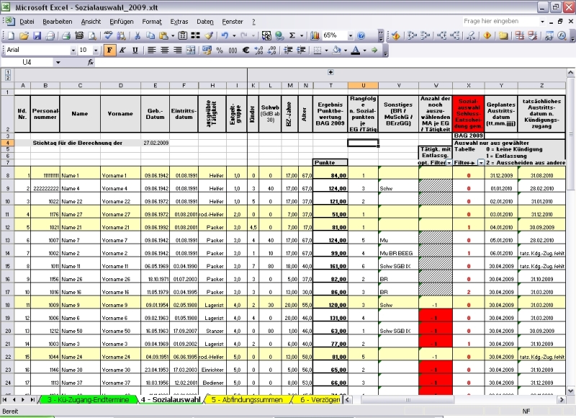Align cell text to the right
The height and width of the screenshot is (418, 576).
pyautogui.click(x=177, y=50)
